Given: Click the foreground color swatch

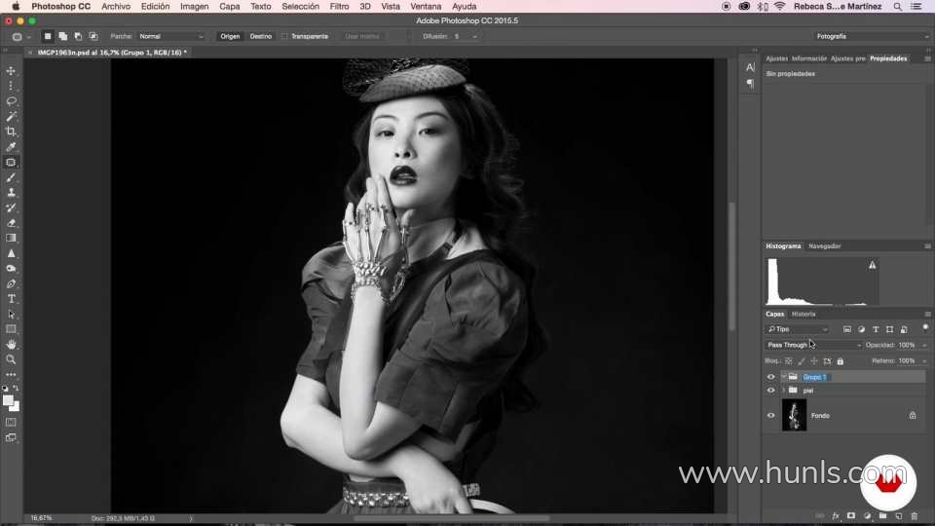Looking at the screenshot, I should coord(8,400).
